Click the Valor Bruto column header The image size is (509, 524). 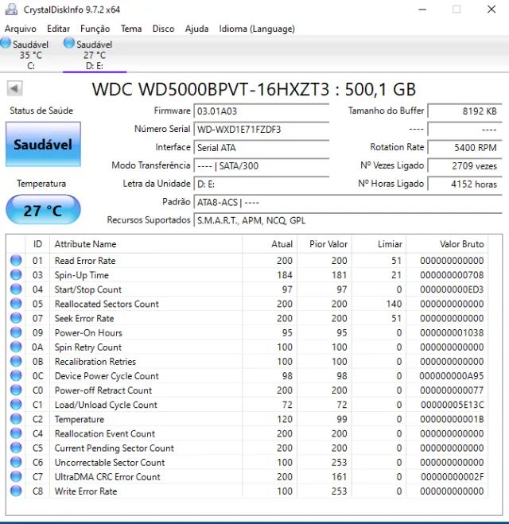(447, 244)
